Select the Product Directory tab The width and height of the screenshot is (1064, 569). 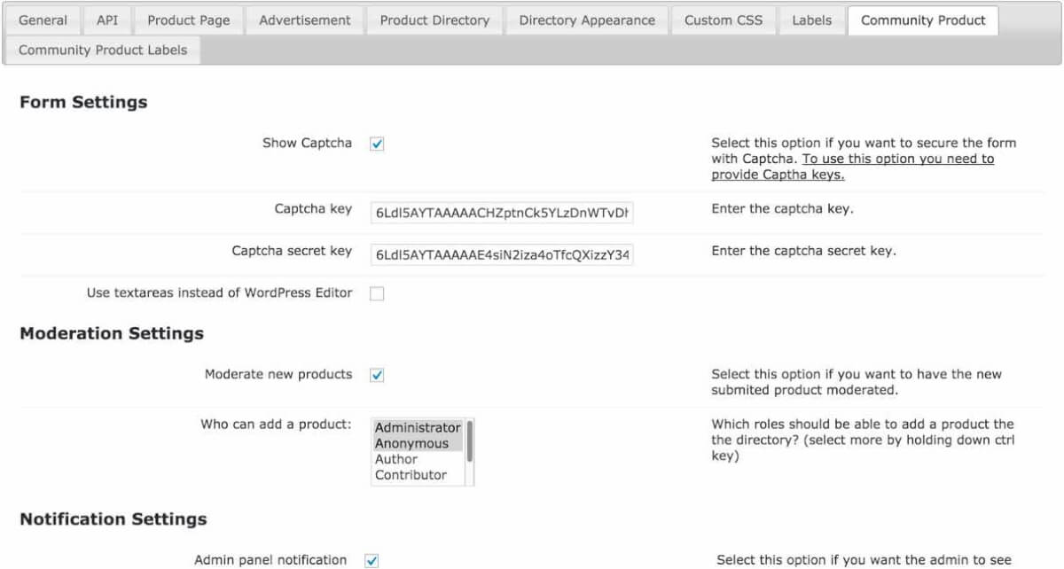click(x=434, y=20)
